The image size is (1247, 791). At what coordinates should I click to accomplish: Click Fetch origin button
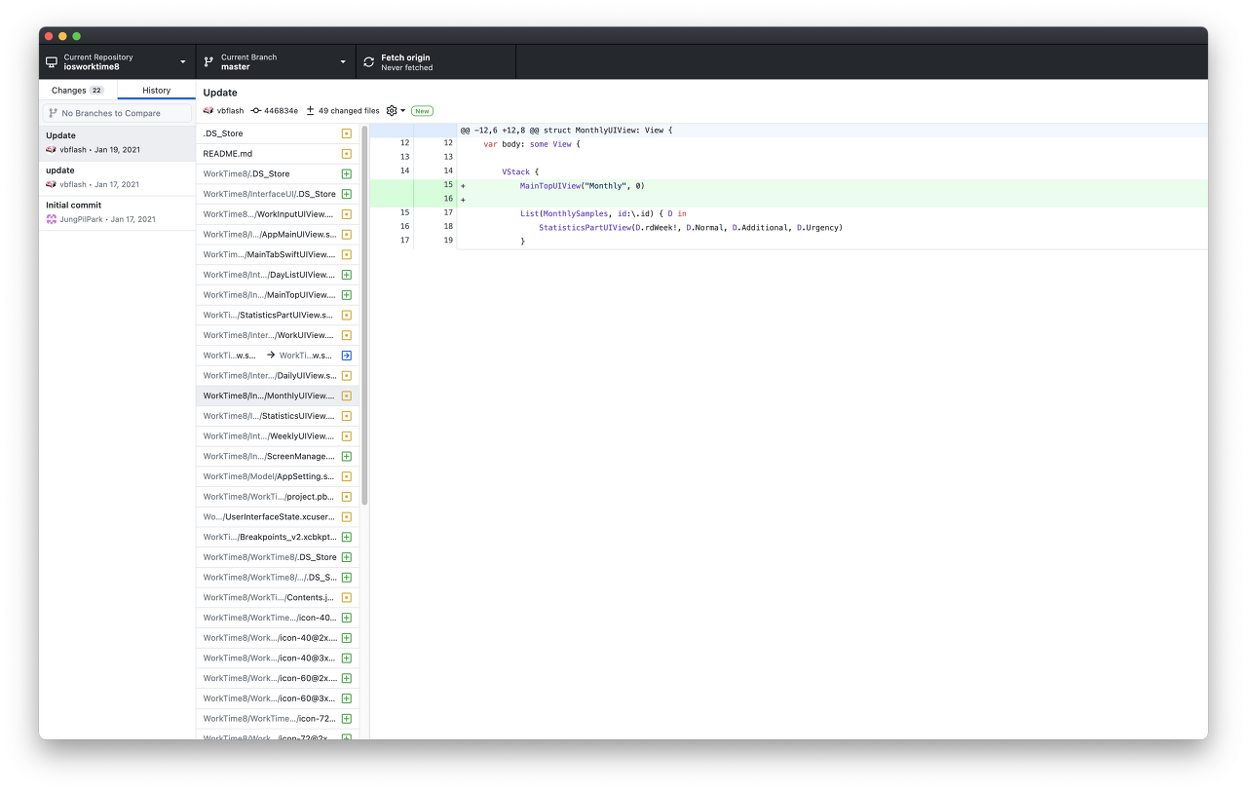tap(435, 62)
